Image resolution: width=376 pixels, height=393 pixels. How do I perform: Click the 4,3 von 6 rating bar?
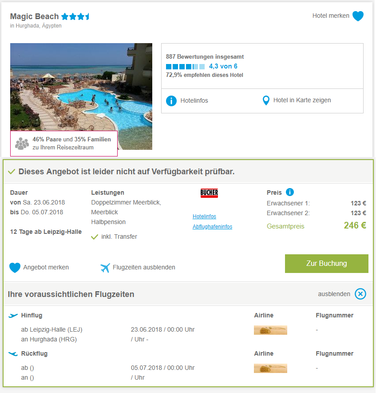(x=185, y=67)
